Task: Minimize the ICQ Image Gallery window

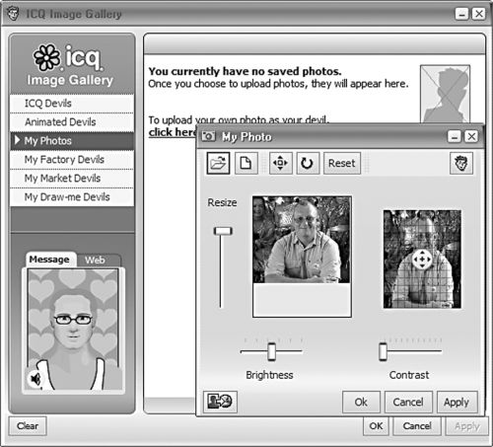Action: pos(461,14)
